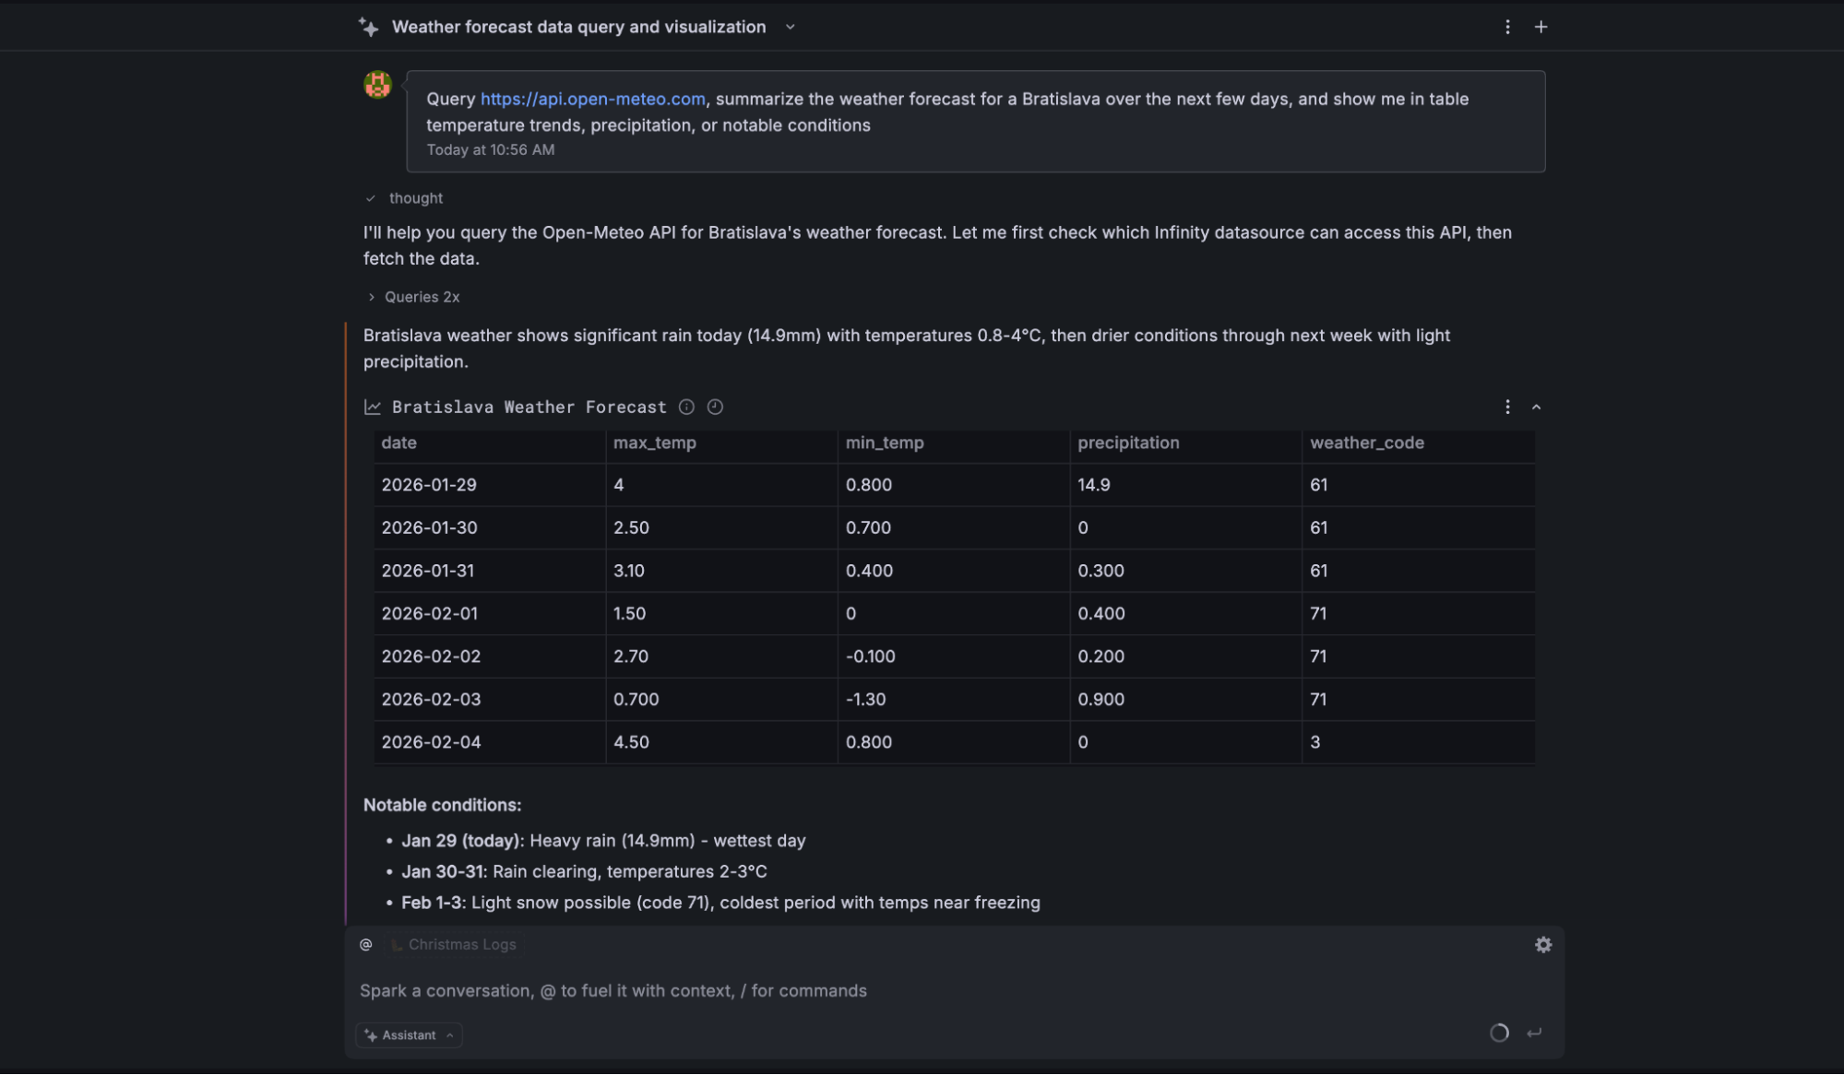This screenshot has height=1075, width=1844.
Task: Click the @ add context button
Action: click(366, 945)
